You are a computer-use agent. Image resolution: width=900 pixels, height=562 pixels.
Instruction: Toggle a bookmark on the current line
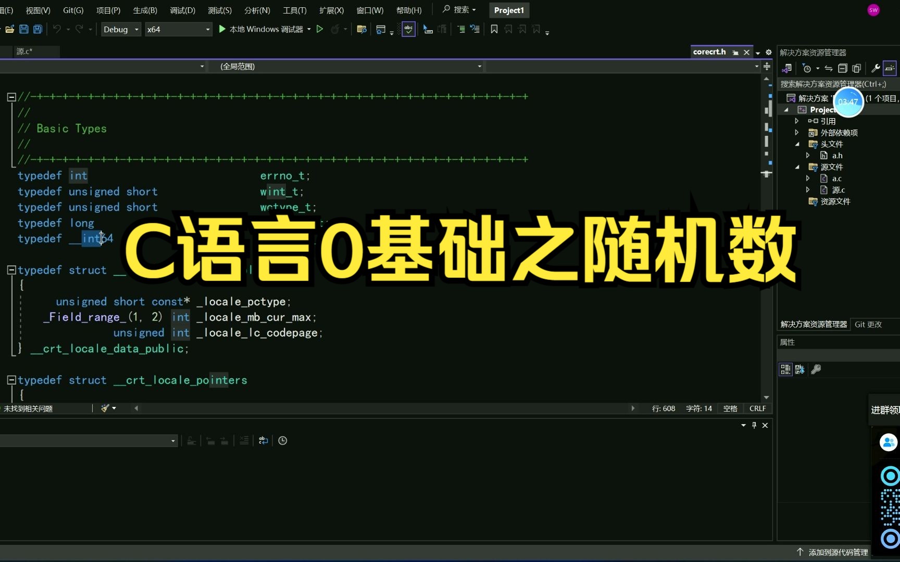[494, 29]
